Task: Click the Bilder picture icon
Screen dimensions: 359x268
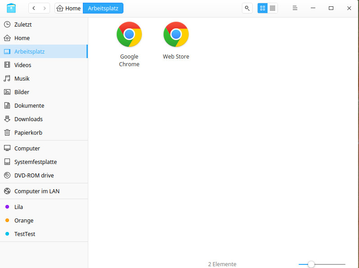Action: tap(7, 92)
